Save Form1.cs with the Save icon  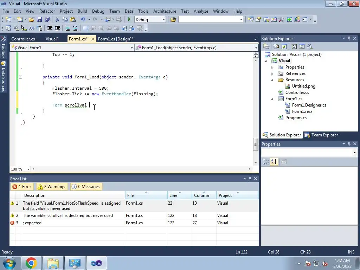tap(39, 20)
